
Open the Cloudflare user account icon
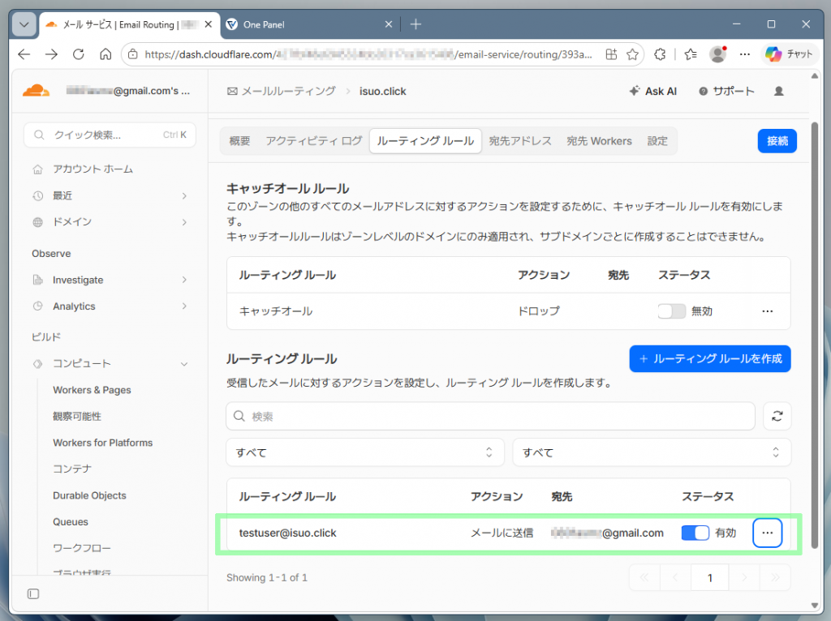coord(778,91)
